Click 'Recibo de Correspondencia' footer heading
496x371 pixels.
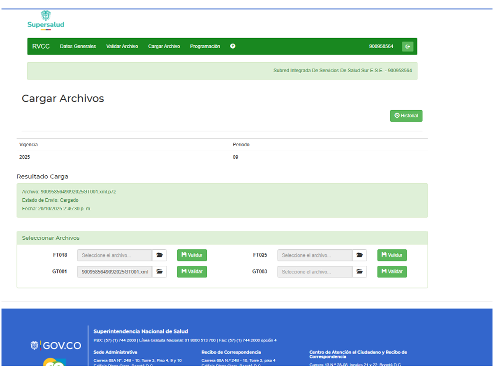[x=231, y=352]
